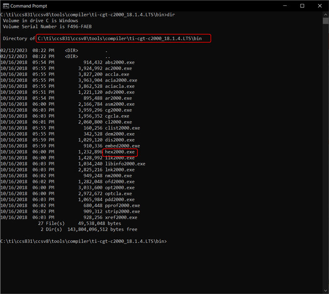Click the asm2000.exe file name

[x=120, y=104]
